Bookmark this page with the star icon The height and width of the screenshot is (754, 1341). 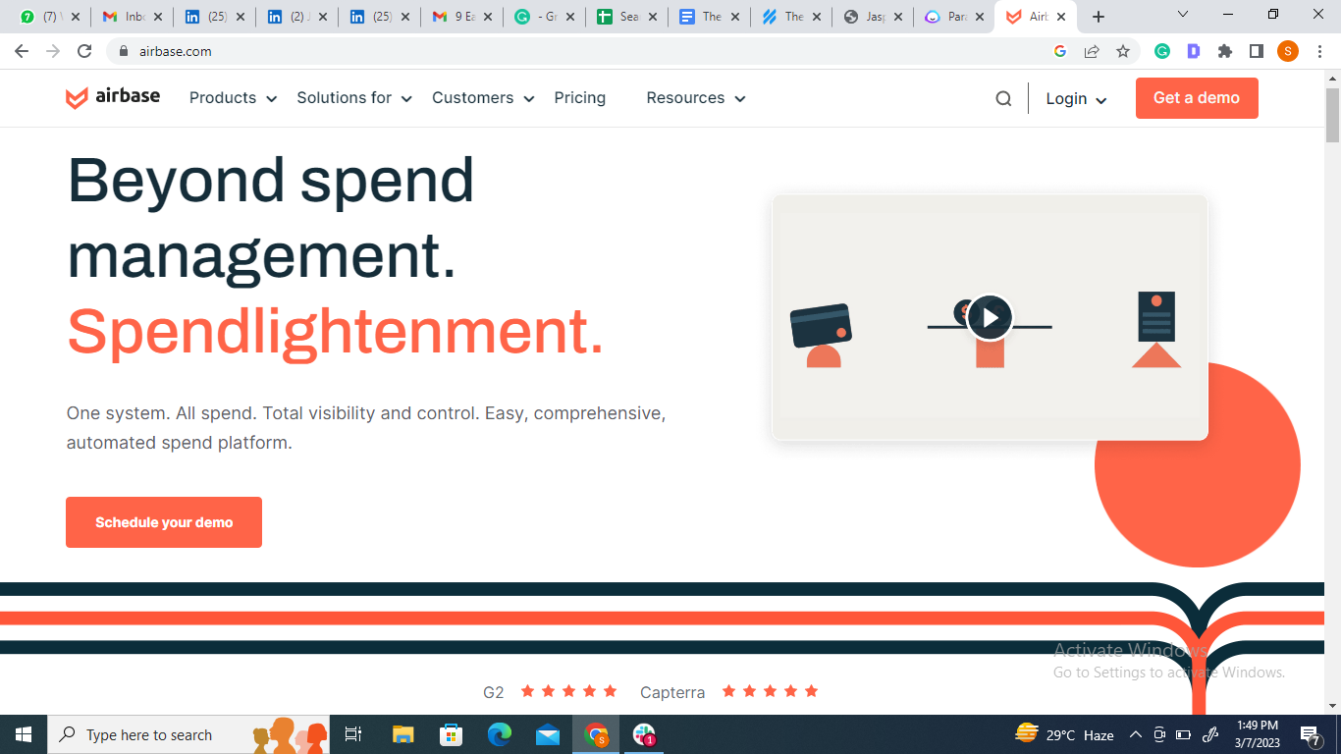coord(1123,51)
